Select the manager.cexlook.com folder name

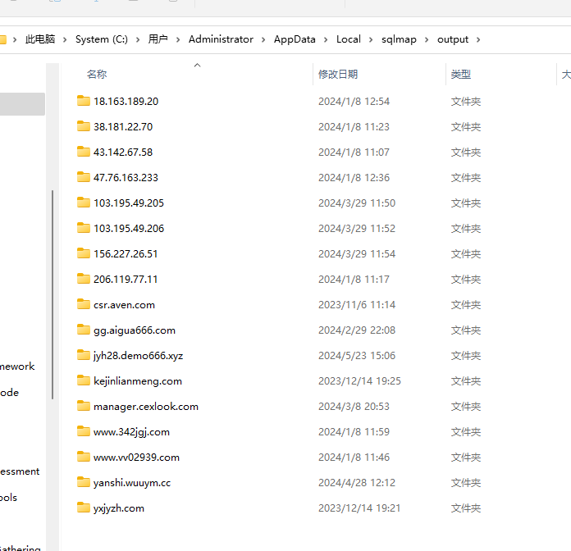coord(146,407)
